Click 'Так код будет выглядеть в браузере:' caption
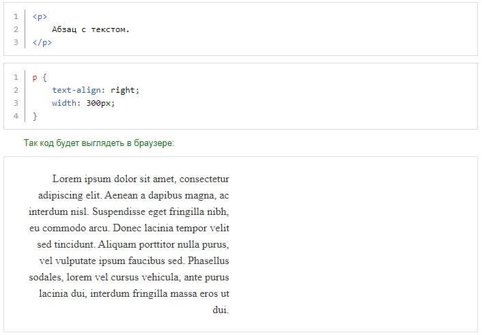 coord(99,143)
